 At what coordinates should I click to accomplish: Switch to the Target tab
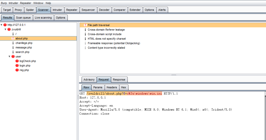tap(7, 10)
